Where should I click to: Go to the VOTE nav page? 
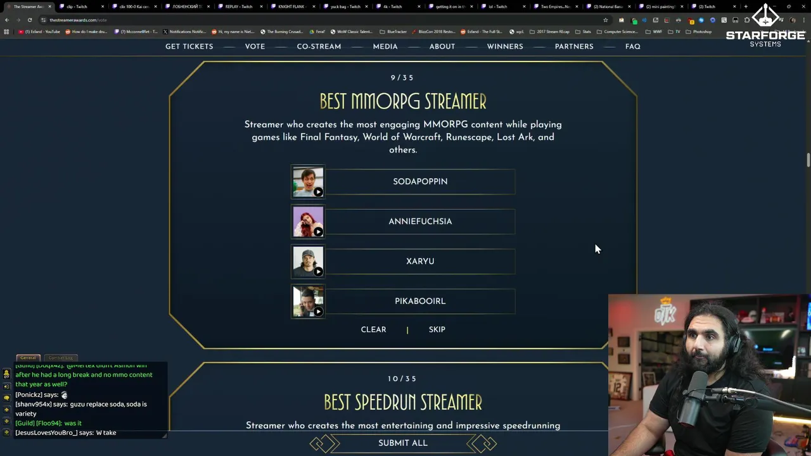[x=255, y=46]
